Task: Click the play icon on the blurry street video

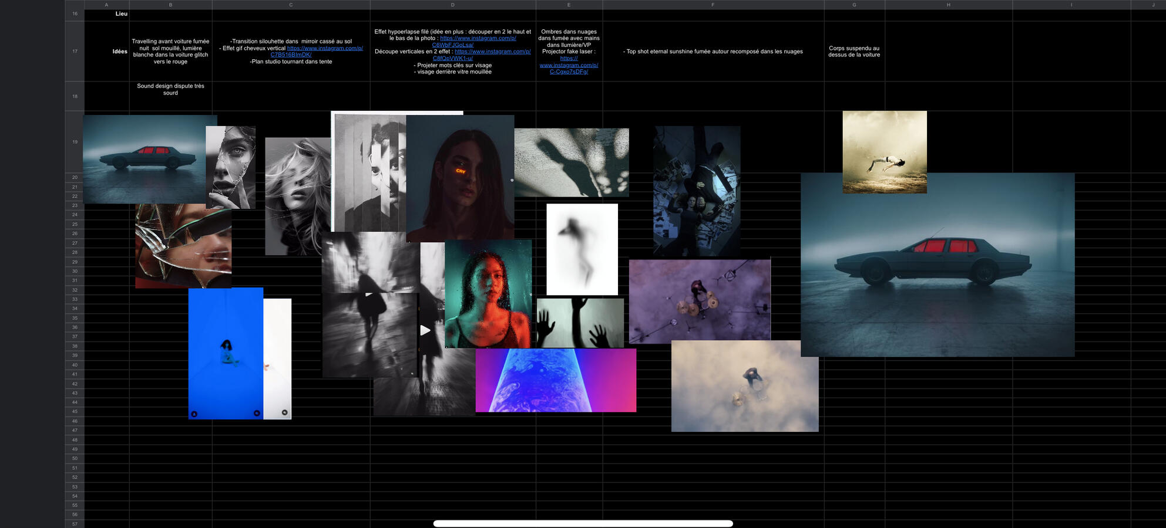Action: point(425,330)
